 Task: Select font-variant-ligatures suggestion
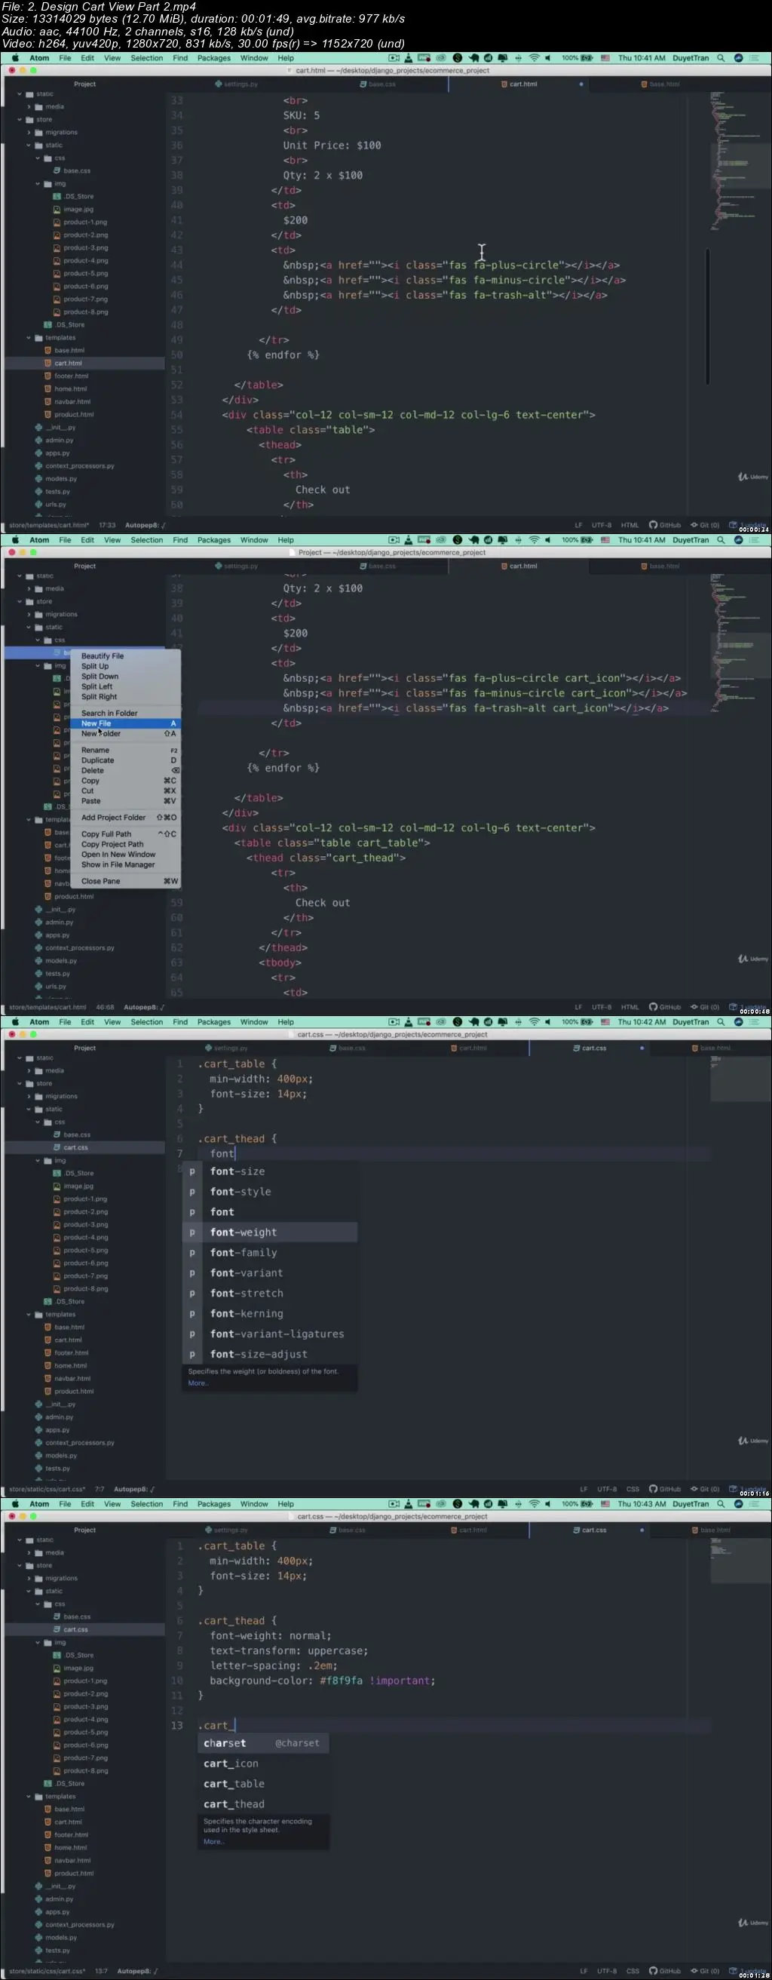tap(270, 1334)
